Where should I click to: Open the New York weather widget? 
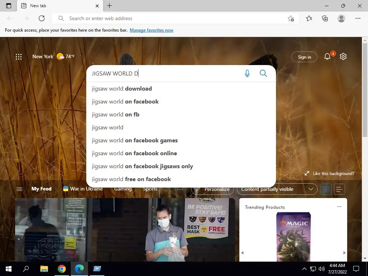(54, 56)
